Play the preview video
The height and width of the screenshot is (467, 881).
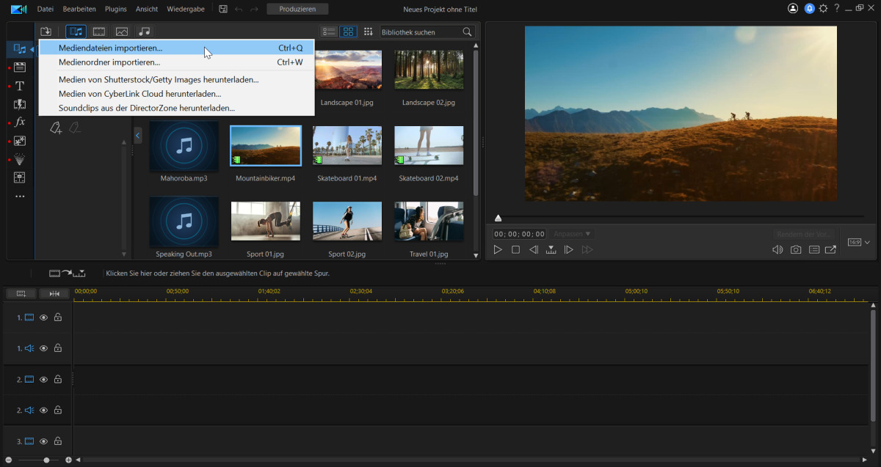point(498,250)
